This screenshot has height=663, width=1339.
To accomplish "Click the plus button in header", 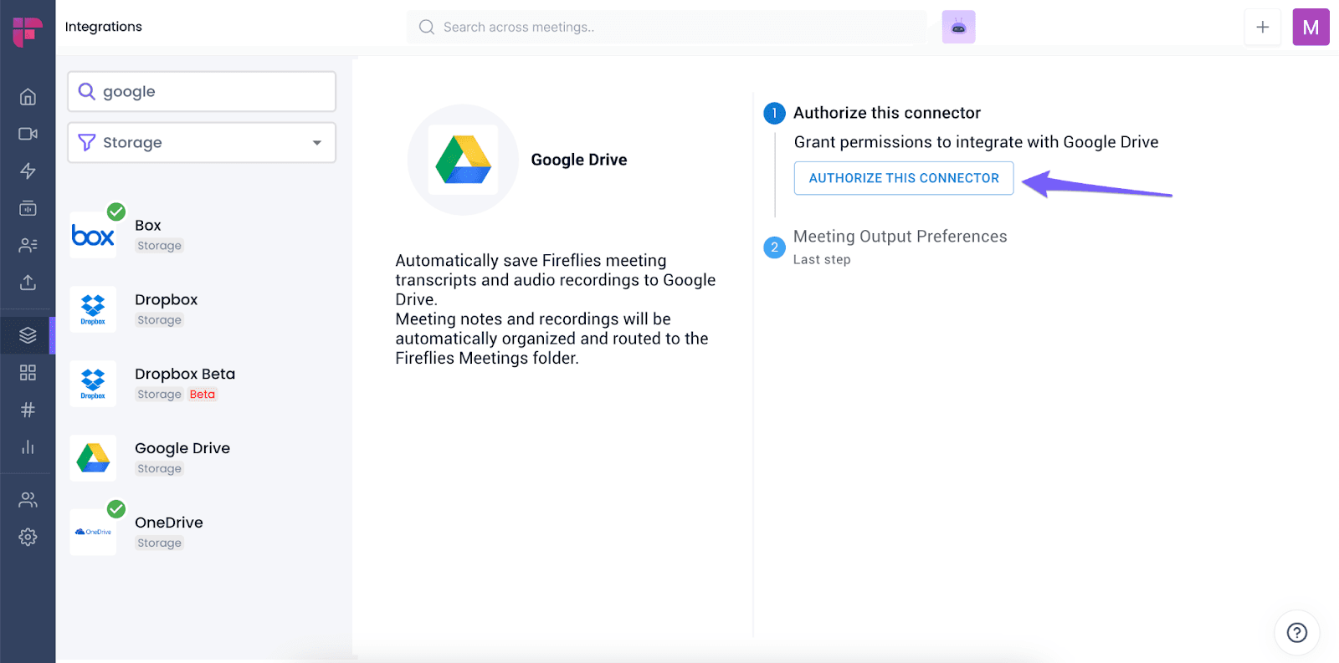I will 1262,27.
